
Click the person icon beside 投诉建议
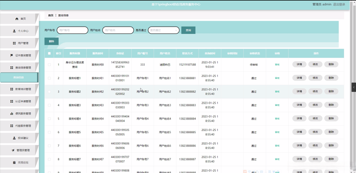14,138
